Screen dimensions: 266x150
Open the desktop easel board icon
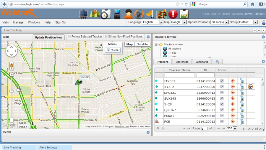tap(83, 14)
